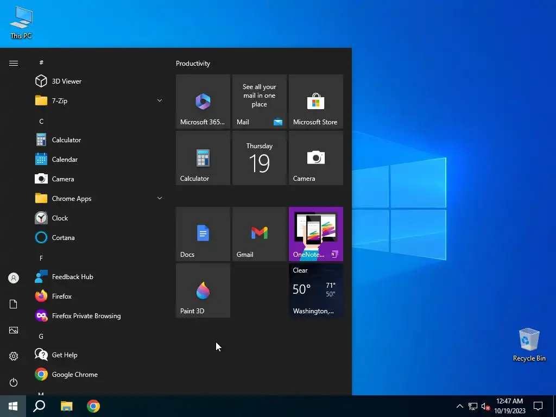Select the This PC desktop icon
The height and width of the screenshot is (417, 556).
tap(21, 22)
